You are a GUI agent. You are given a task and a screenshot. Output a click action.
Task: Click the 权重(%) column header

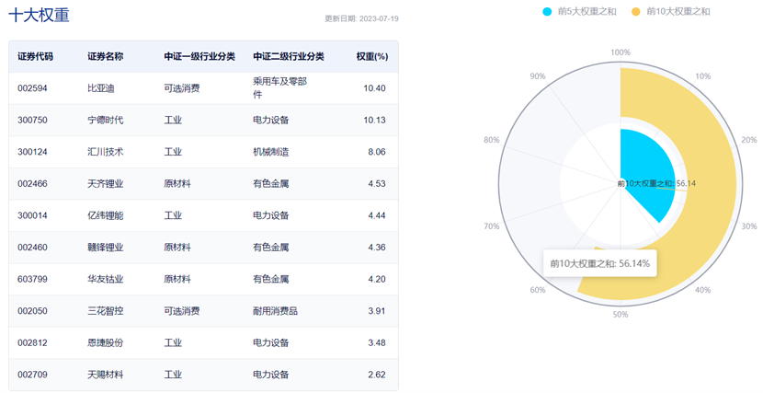[372, 56]
